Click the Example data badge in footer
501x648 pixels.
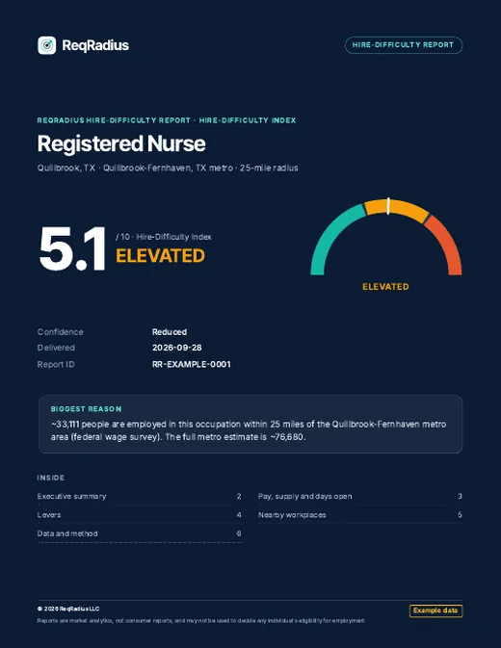pyautogui.click(x=435, y=610)
